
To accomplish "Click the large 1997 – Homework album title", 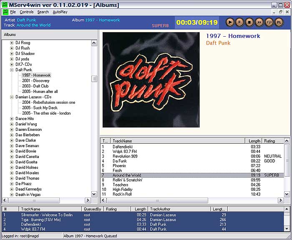I will pos(233,36).
